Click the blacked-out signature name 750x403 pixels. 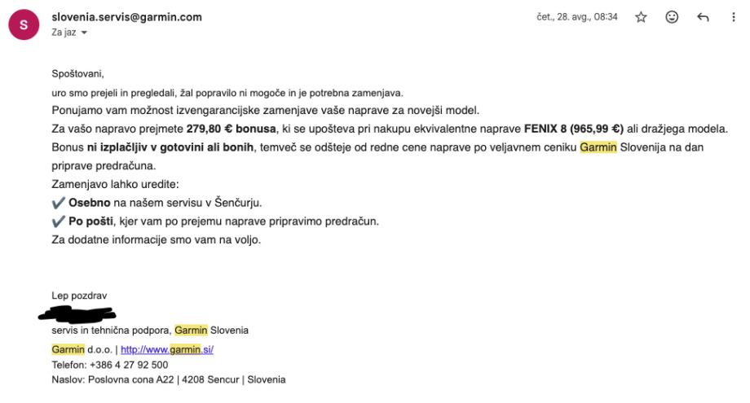82,313
